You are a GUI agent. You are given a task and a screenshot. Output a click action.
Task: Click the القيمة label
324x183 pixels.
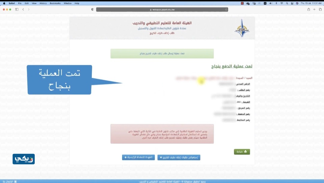point(246,102)
